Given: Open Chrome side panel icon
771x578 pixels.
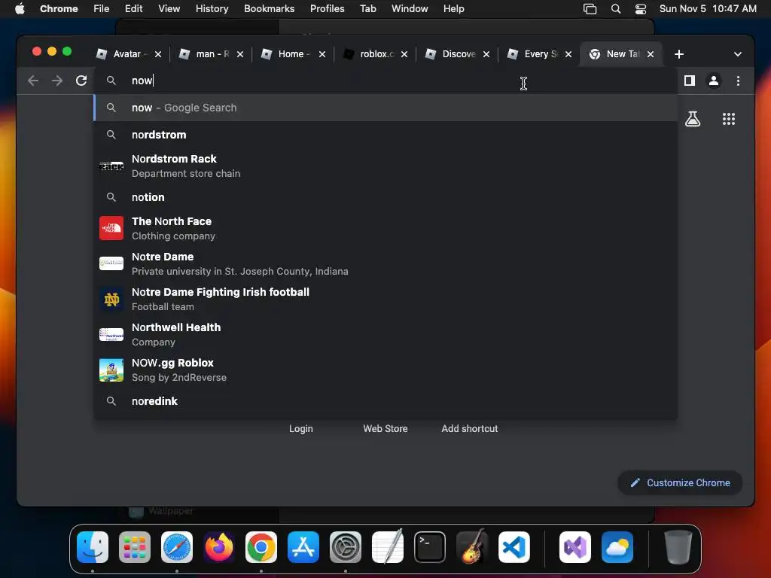Looking at the screenshot, I should 690,81.
